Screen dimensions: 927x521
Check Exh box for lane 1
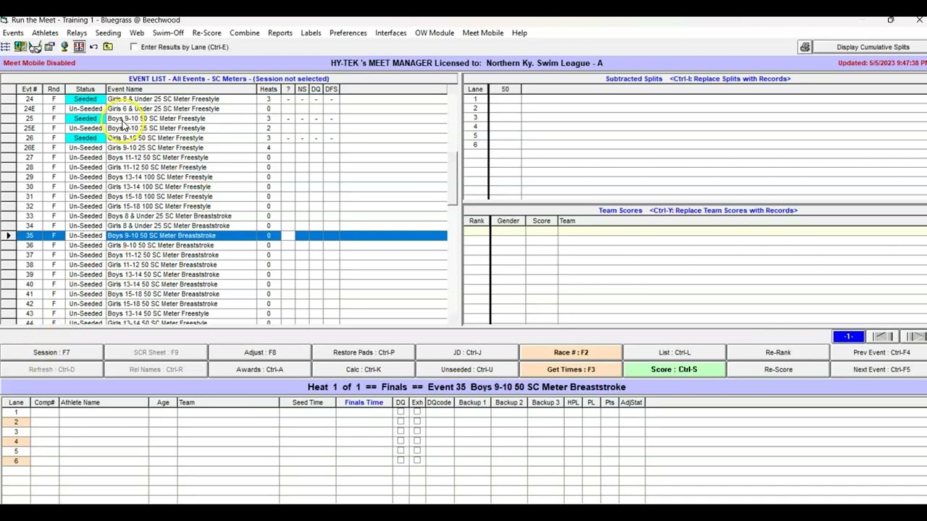(x=417, y=412)
